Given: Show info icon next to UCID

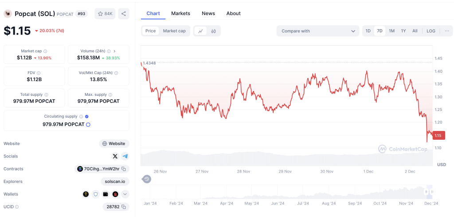Looking at the screenshot, I should pos(17,207).
